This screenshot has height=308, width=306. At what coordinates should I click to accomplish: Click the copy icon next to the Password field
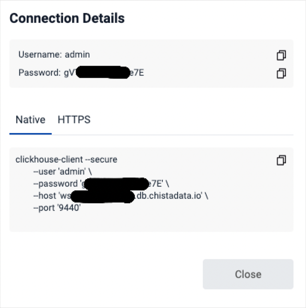pyautogui.click(x=281, y=74)
